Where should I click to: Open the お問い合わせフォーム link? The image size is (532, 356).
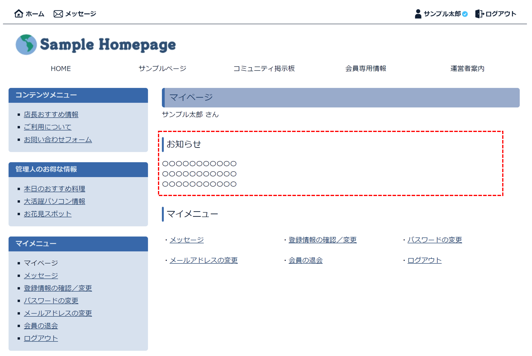point(58,139)
